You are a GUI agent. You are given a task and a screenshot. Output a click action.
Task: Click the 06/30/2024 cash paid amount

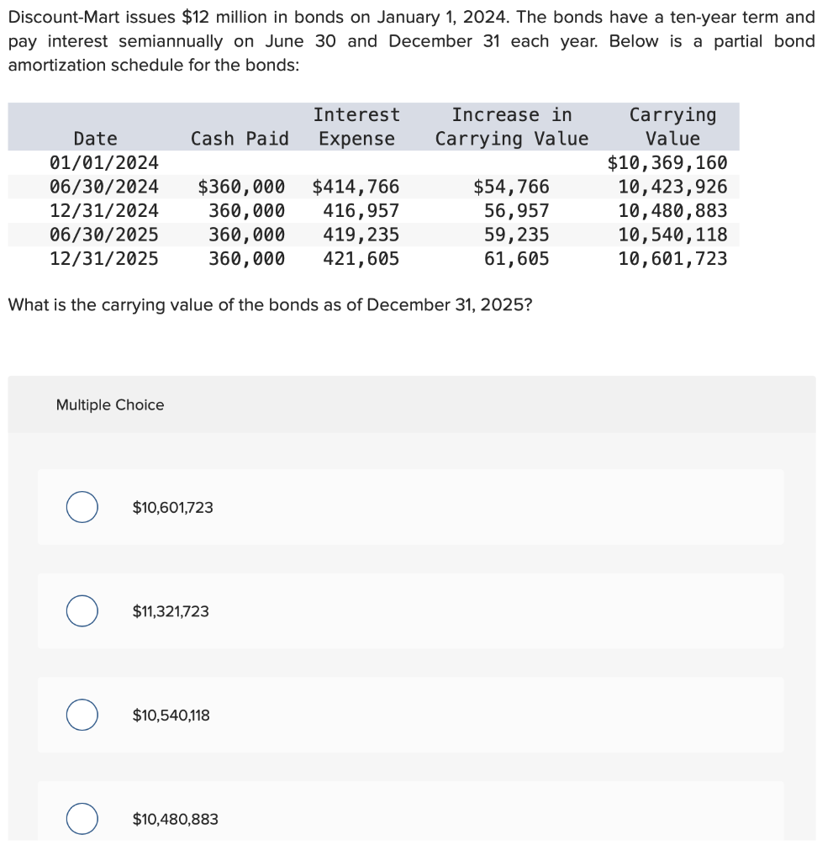pyautogui.click(x=243, y=187)
